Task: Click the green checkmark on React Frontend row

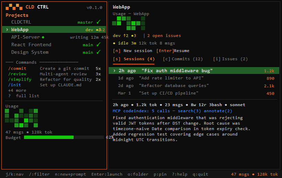Action: [98, 44]
